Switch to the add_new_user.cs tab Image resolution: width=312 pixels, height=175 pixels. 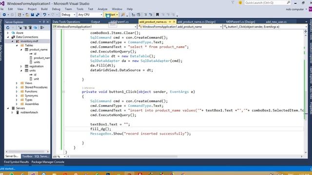pyautogui.click(x=276, y=22)
